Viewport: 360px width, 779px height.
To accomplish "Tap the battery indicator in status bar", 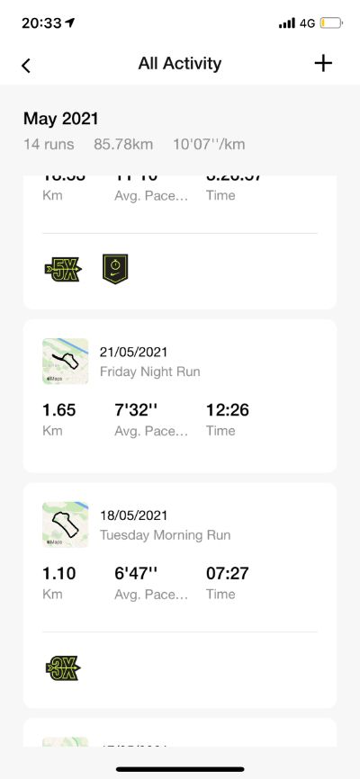I will pyautogui.click(x=331, y=22).
